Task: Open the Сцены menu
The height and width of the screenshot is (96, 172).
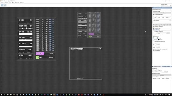Action: point(2,3)
